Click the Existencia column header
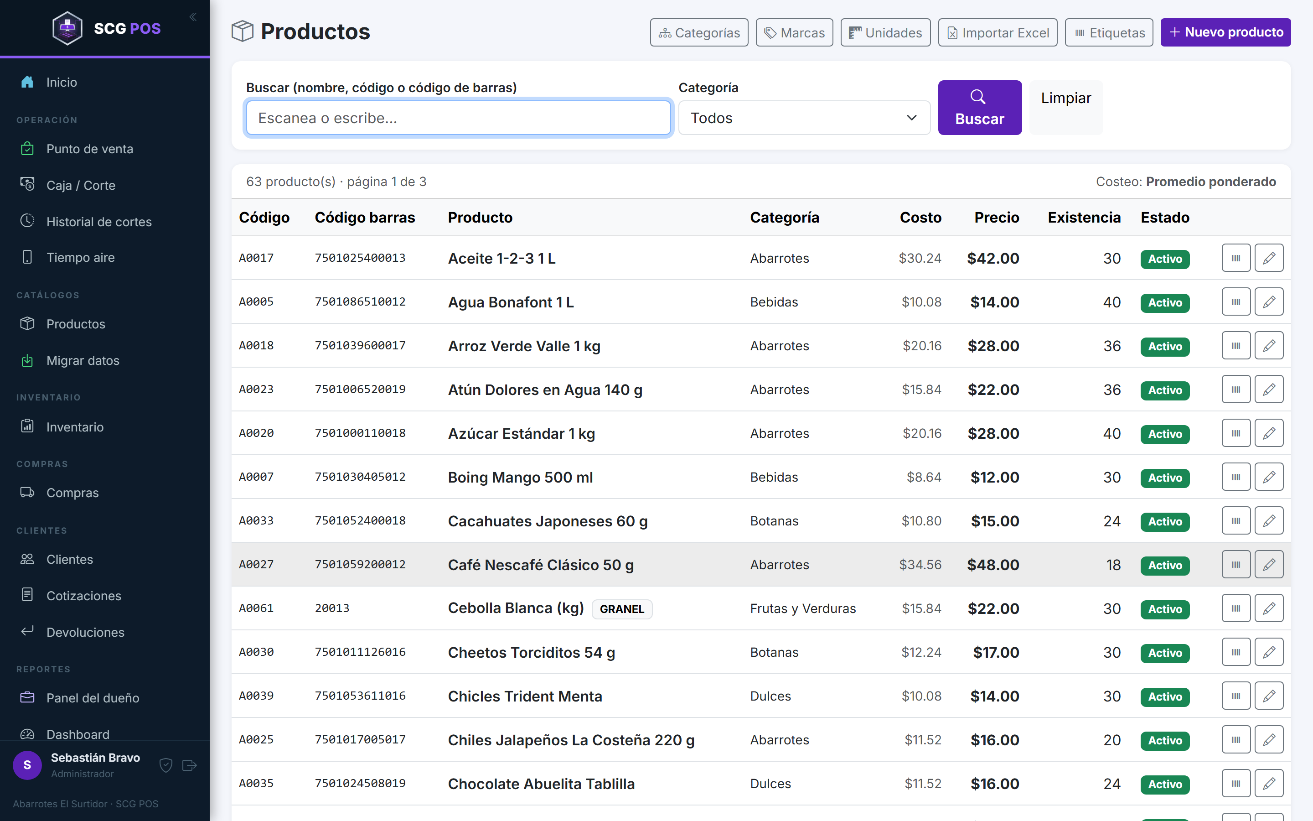The height and width of the screenshot is (821, 1313). [1084, 217]
